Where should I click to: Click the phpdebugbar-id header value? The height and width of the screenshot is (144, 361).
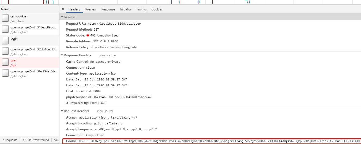[x=122, y=97]
